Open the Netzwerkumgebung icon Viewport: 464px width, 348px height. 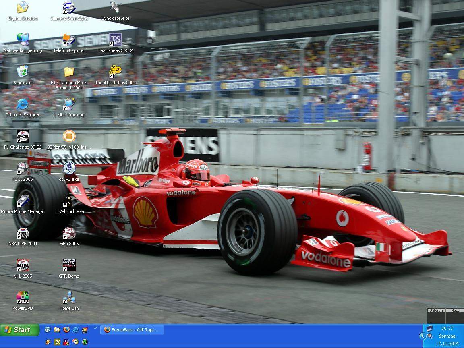23,43
